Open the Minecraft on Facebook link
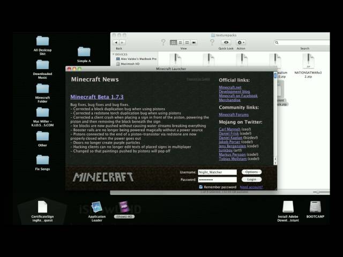 (x=238, y=96)
